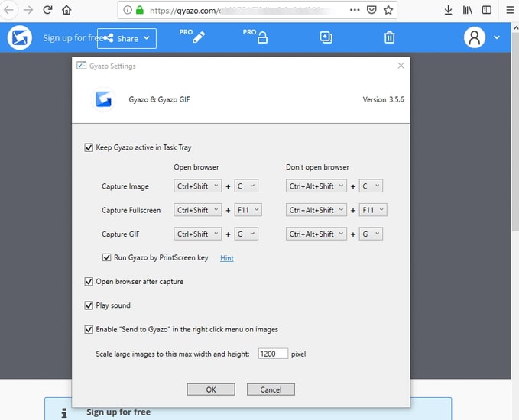The width and height of the screenshot is (519, 420).
Task: Expand the Share dropdown button
Action: 127,38
